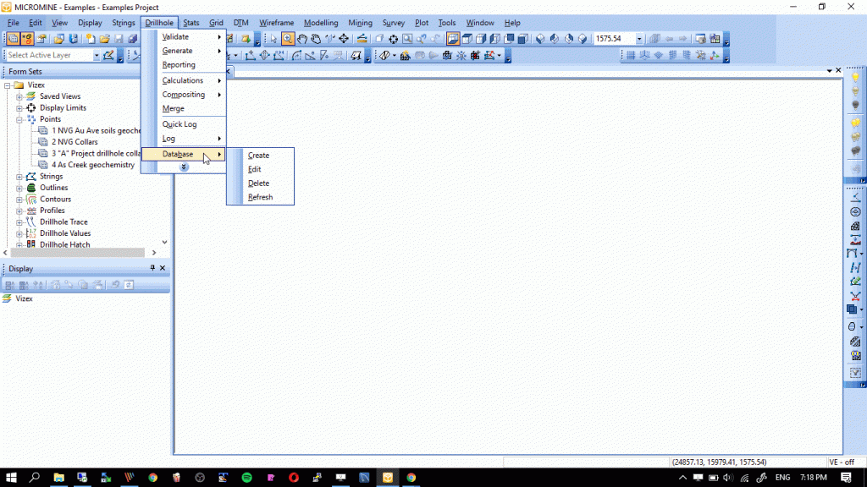Viewport: 867px width, 487px height.
Task: Expand the hidden Drillhole menu items chevron
Action: 184,167
